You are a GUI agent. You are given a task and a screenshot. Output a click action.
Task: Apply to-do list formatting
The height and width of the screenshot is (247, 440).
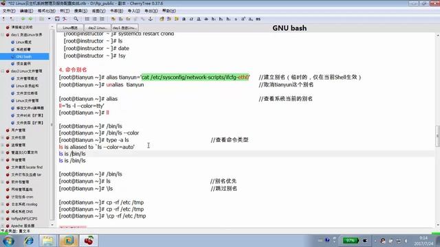[x=102, y=19]
